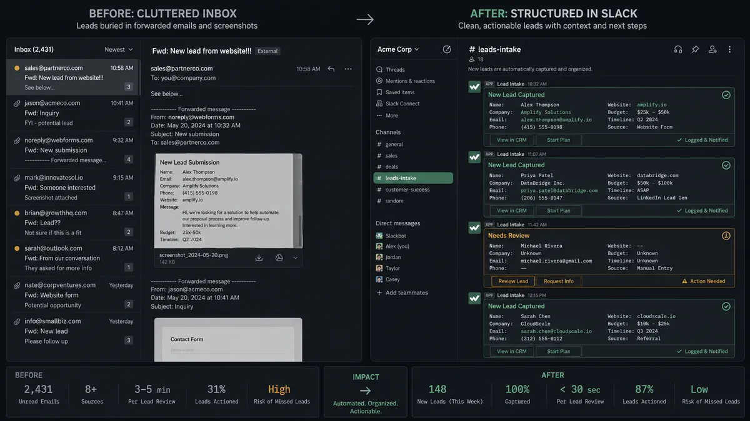Open the amplify.io website link

pos(651,105)
